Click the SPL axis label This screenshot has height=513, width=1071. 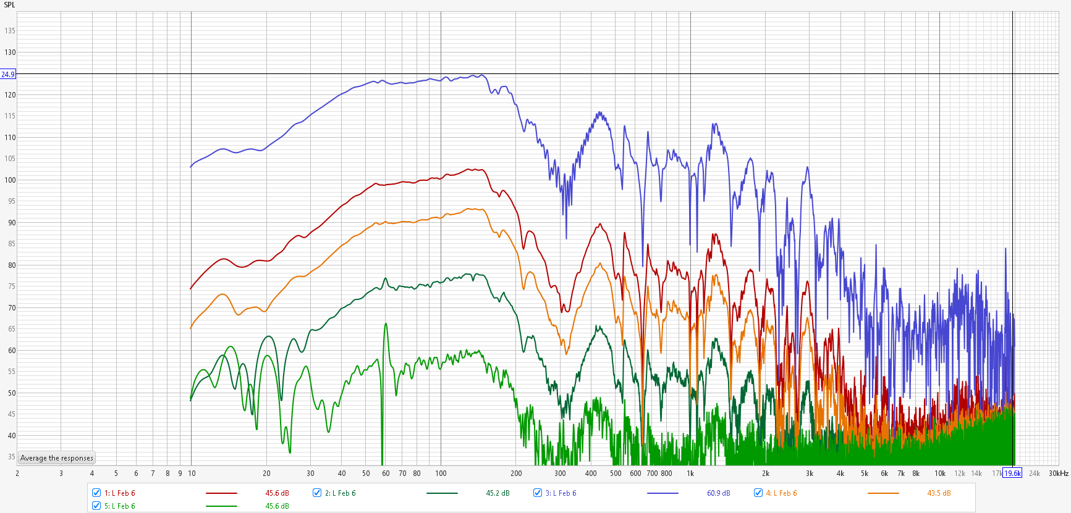click(9, 5)
